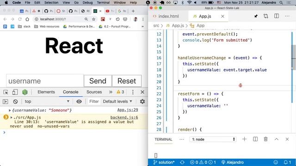Switch to the Sources tab
Screen dimensions: 296x166
point(94,92)
